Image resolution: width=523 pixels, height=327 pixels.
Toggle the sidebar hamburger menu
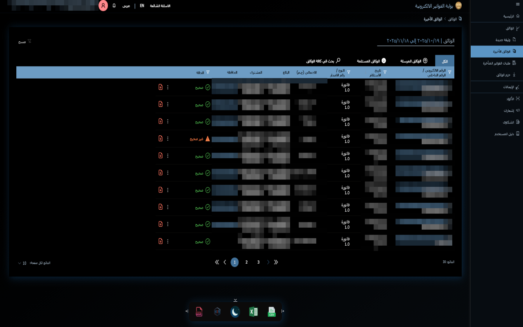pos(518,4)
